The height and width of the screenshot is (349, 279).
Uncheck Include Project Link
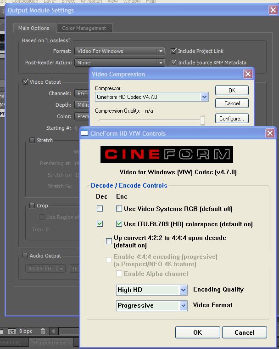(174, 51)
